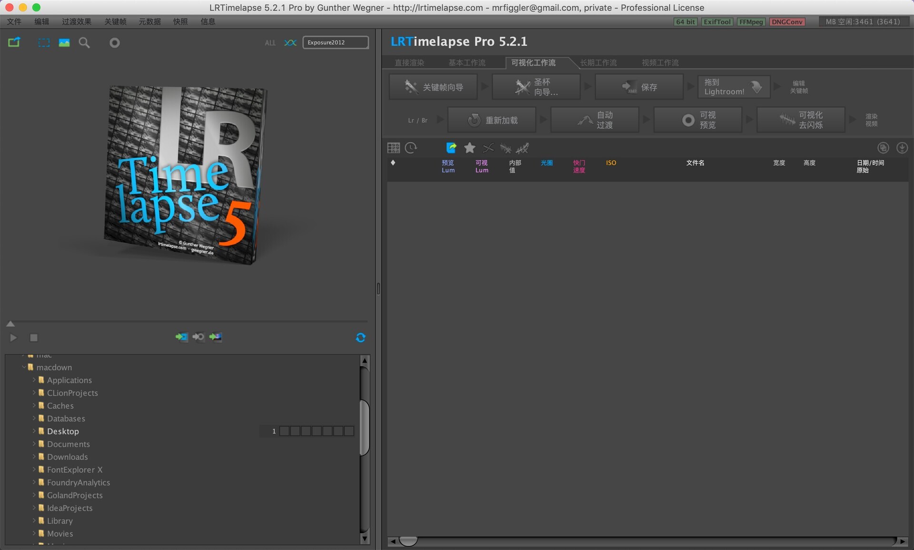Click the Stop button under the preview
This screenshot has height=550, width=914.
pyautogui.click(x=34, y=337)
